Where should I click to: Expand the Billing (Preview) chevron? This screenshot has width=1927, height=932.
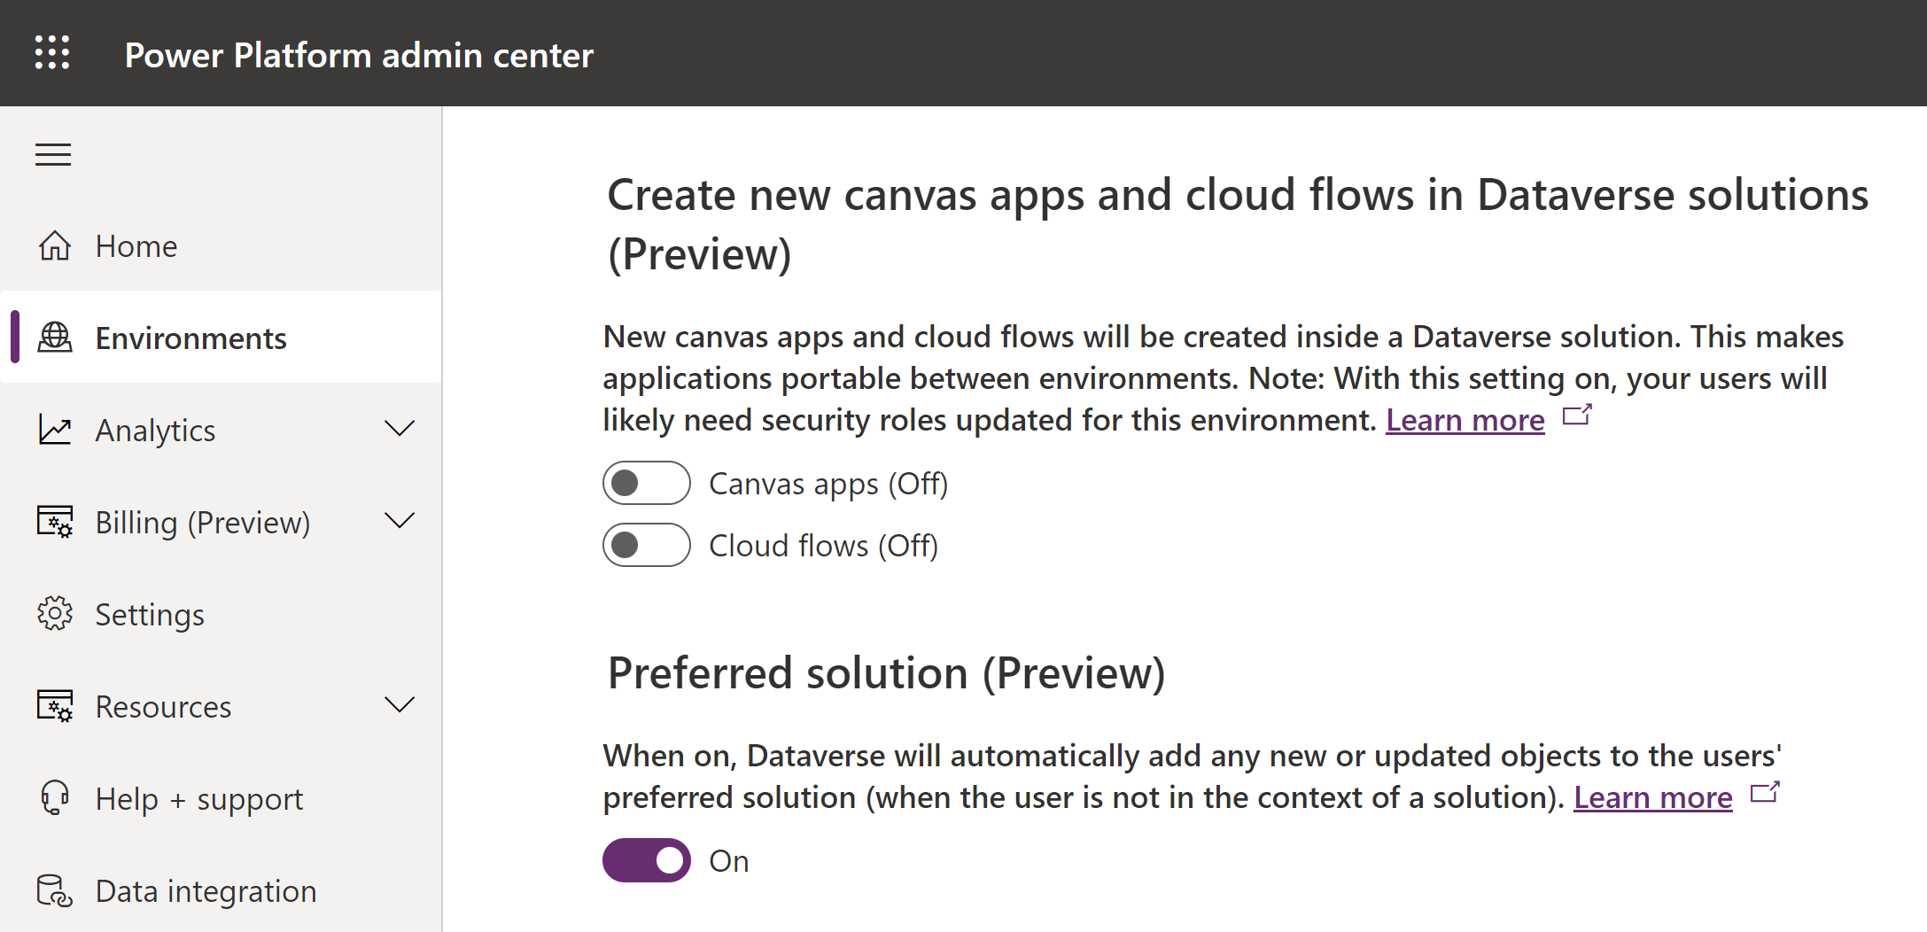pos(400,521)
